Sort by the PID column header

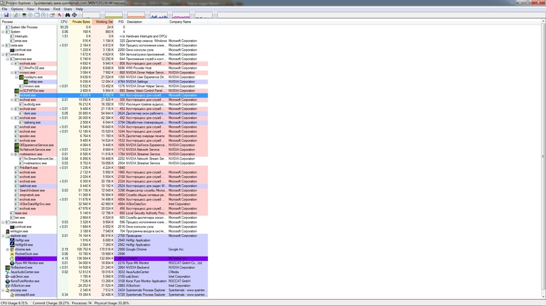click(x=120, y=22)
